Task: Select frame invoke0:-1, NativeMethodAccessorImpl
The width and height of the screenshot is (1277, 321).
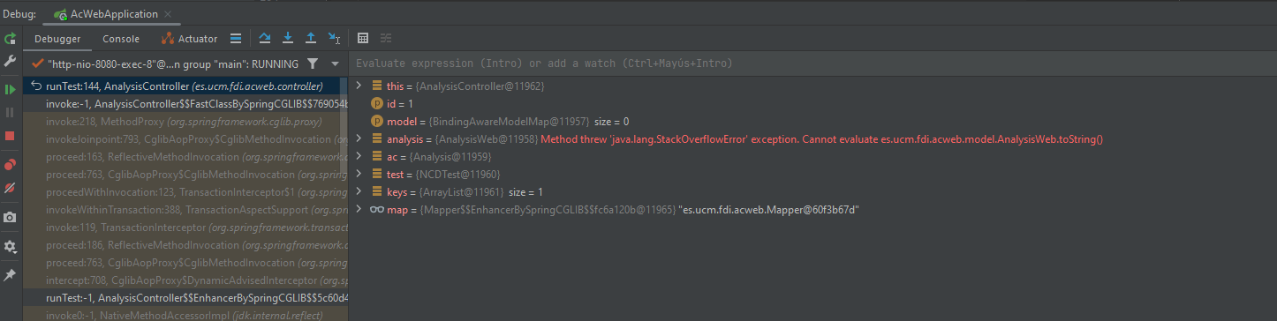Action: tap(186, 315)
